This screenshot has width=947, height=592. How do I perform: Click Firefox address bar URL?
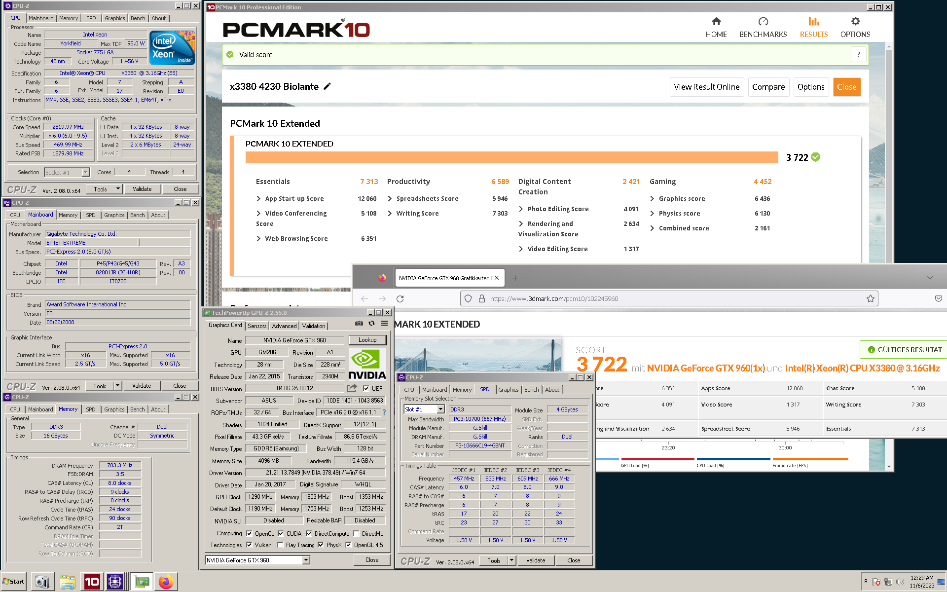[554, 298]
